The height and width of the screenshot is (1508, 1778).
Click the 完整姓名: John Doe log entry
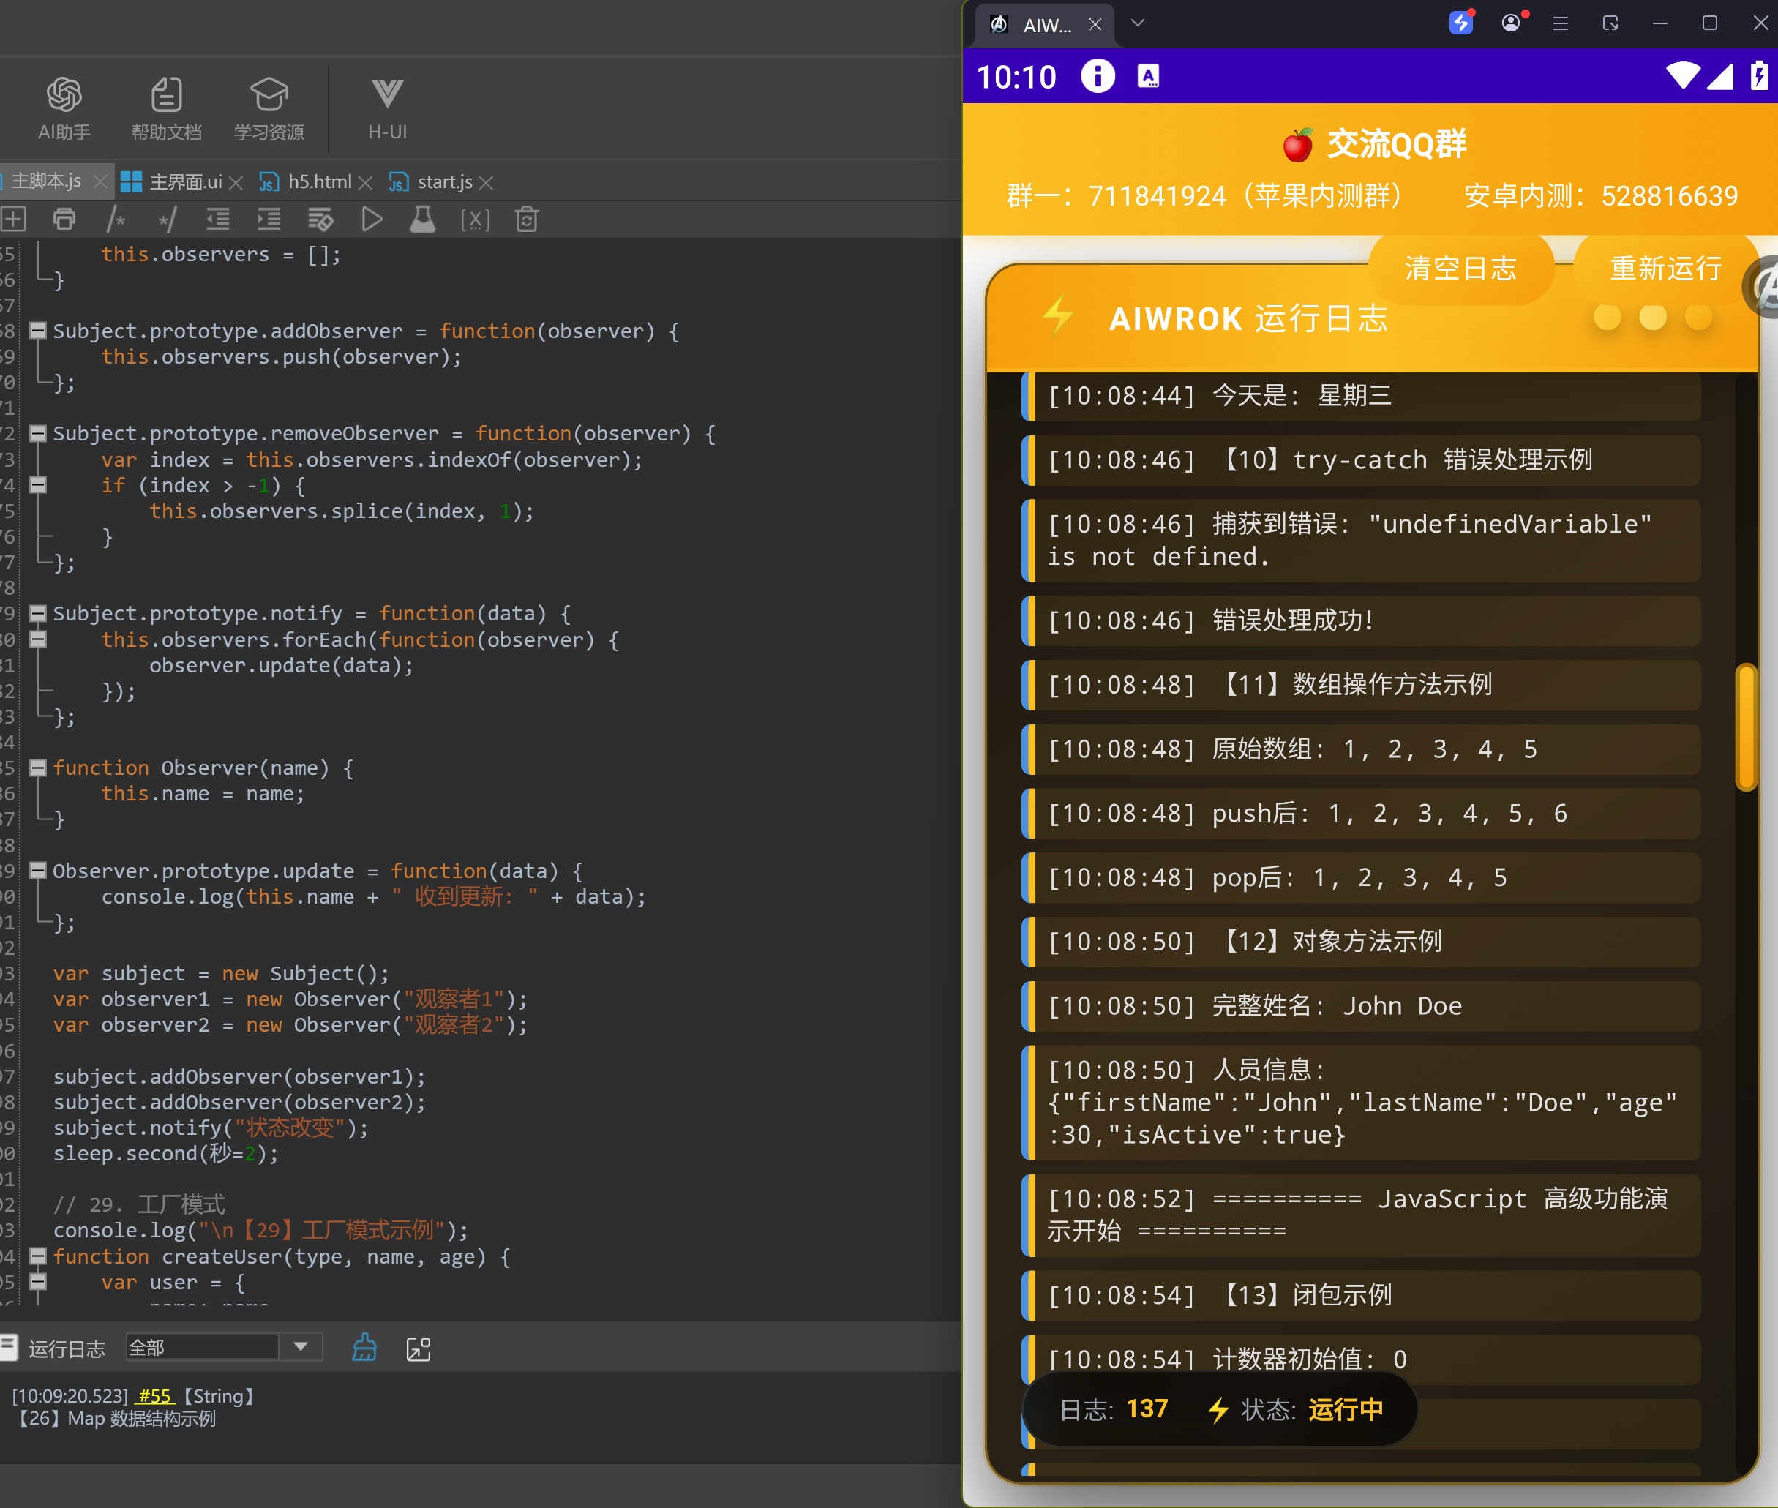click(1361, 1006)
